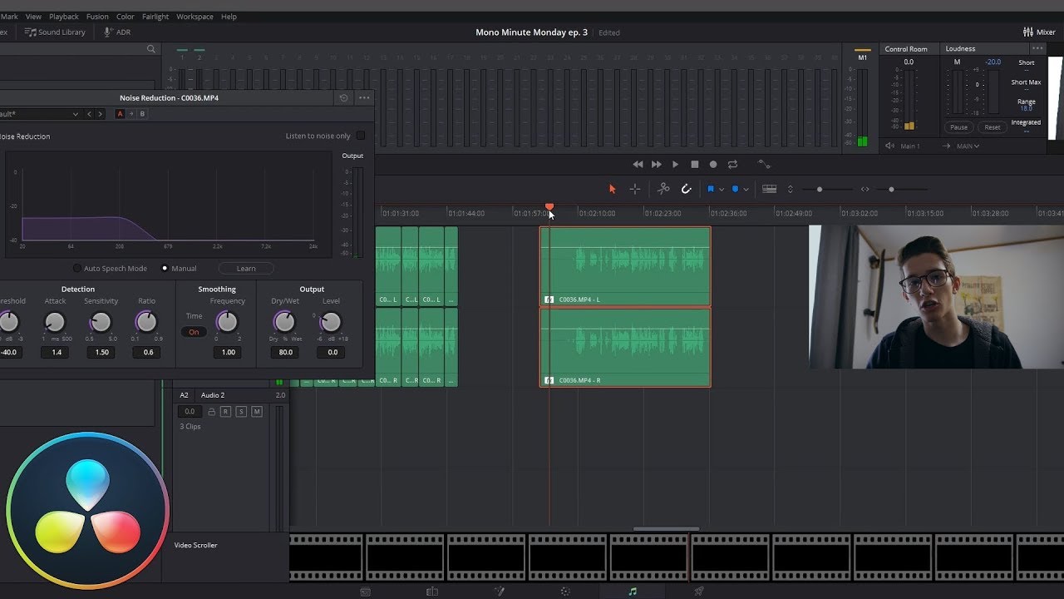The height and width of the screenshot is (599, 1064).
Task: Solo the Audio 2 track
Action: 241,412
